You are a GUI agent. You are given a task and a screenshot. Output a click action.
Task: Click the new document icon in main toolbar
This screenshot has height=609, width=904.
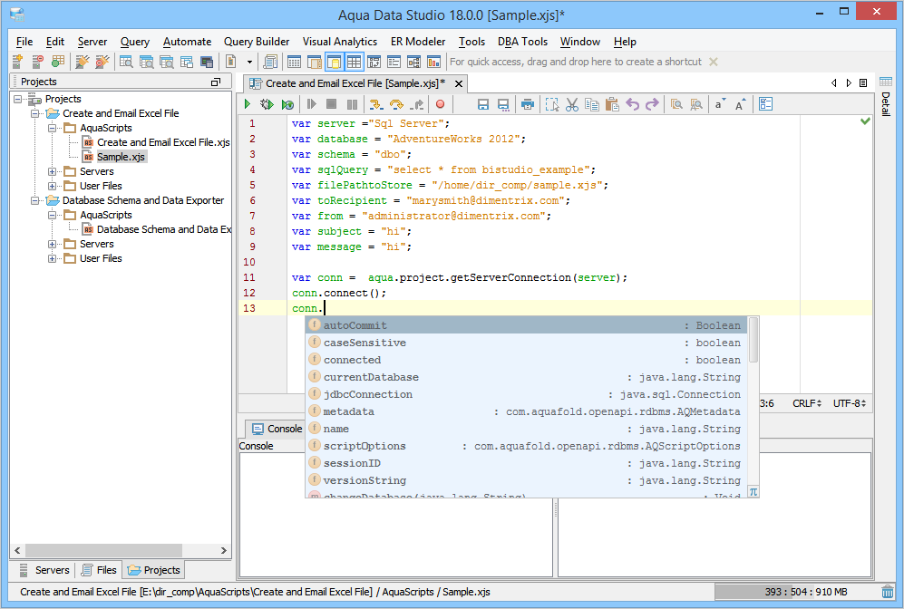[x=230, y=62]
